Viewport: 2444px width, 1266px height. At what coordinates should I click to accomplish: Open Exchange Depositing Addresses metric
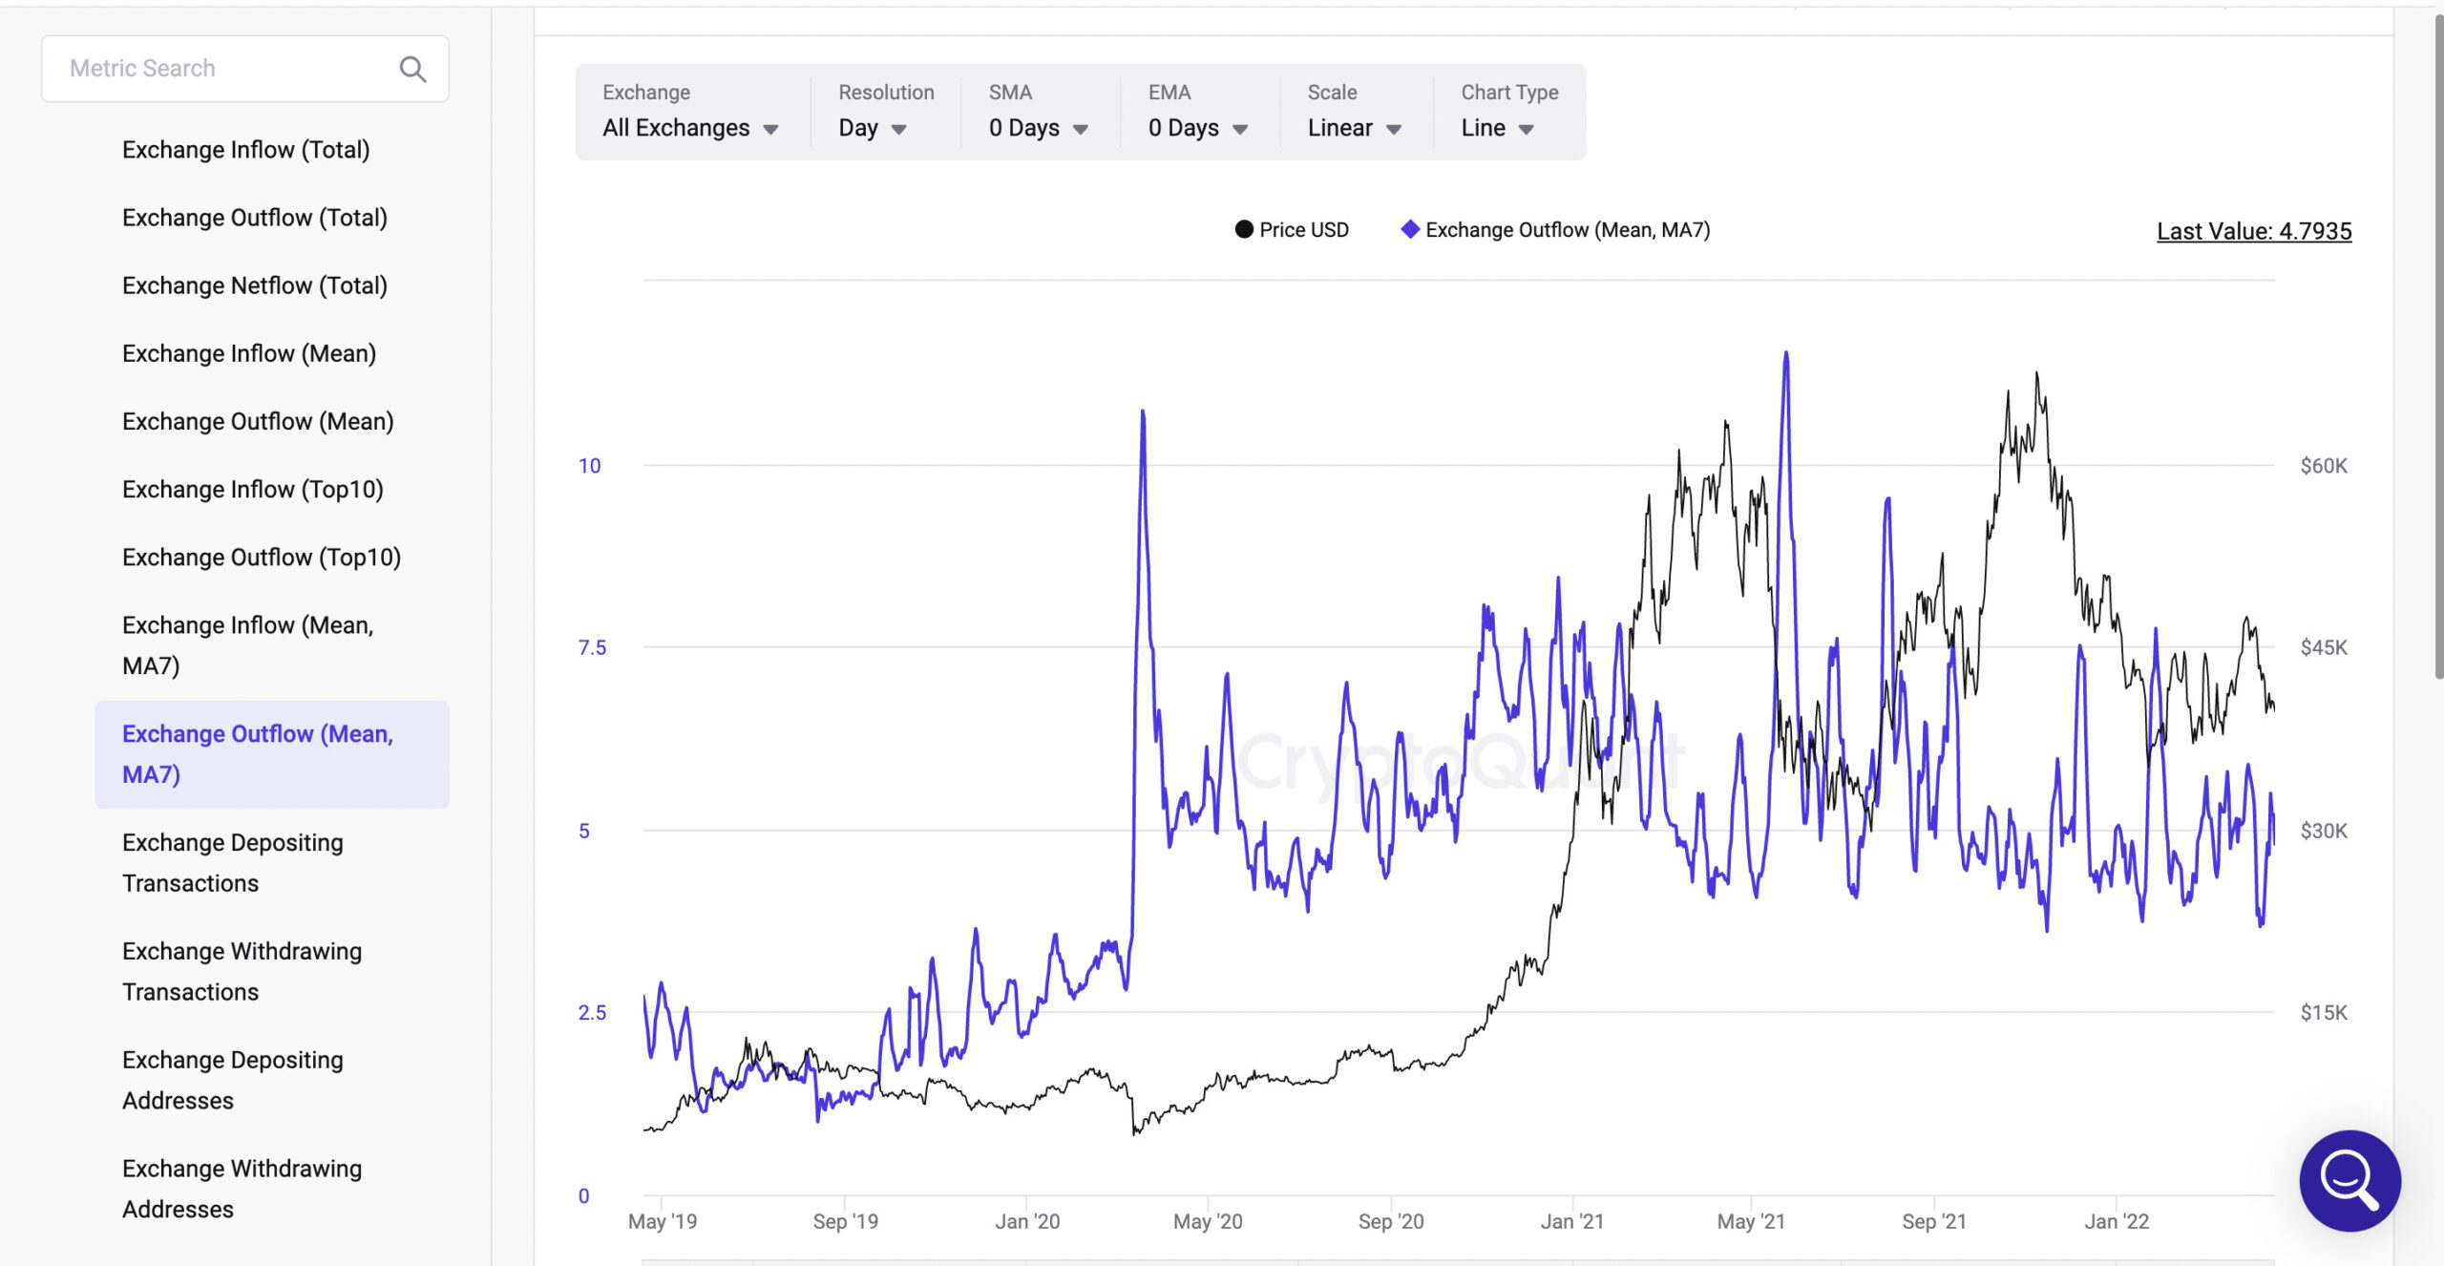pos(232,1081)
